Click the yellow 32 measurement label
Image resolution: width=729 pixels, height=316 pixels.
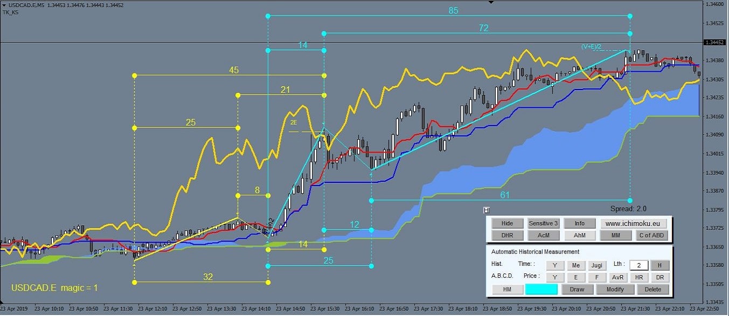[x=208, y=277]
